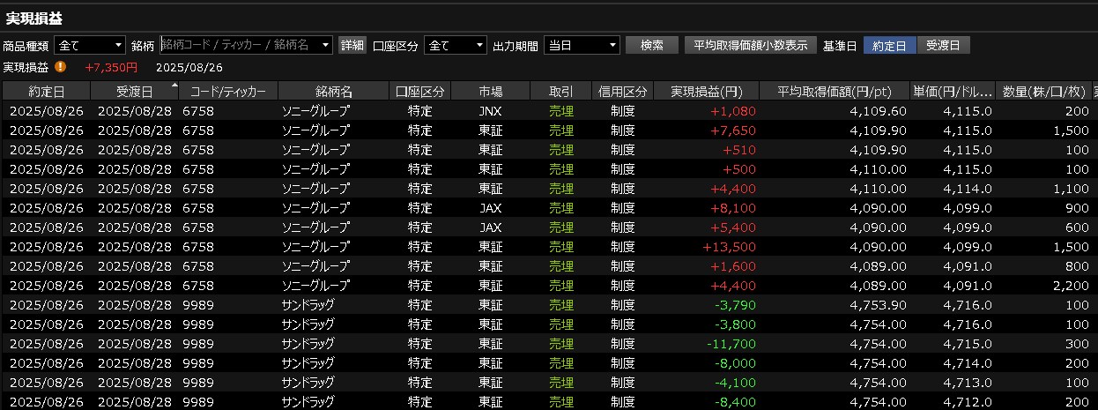Click the loss cell -4,100
This screenshot has width=1098, height=410.
(x=737, y=382)
